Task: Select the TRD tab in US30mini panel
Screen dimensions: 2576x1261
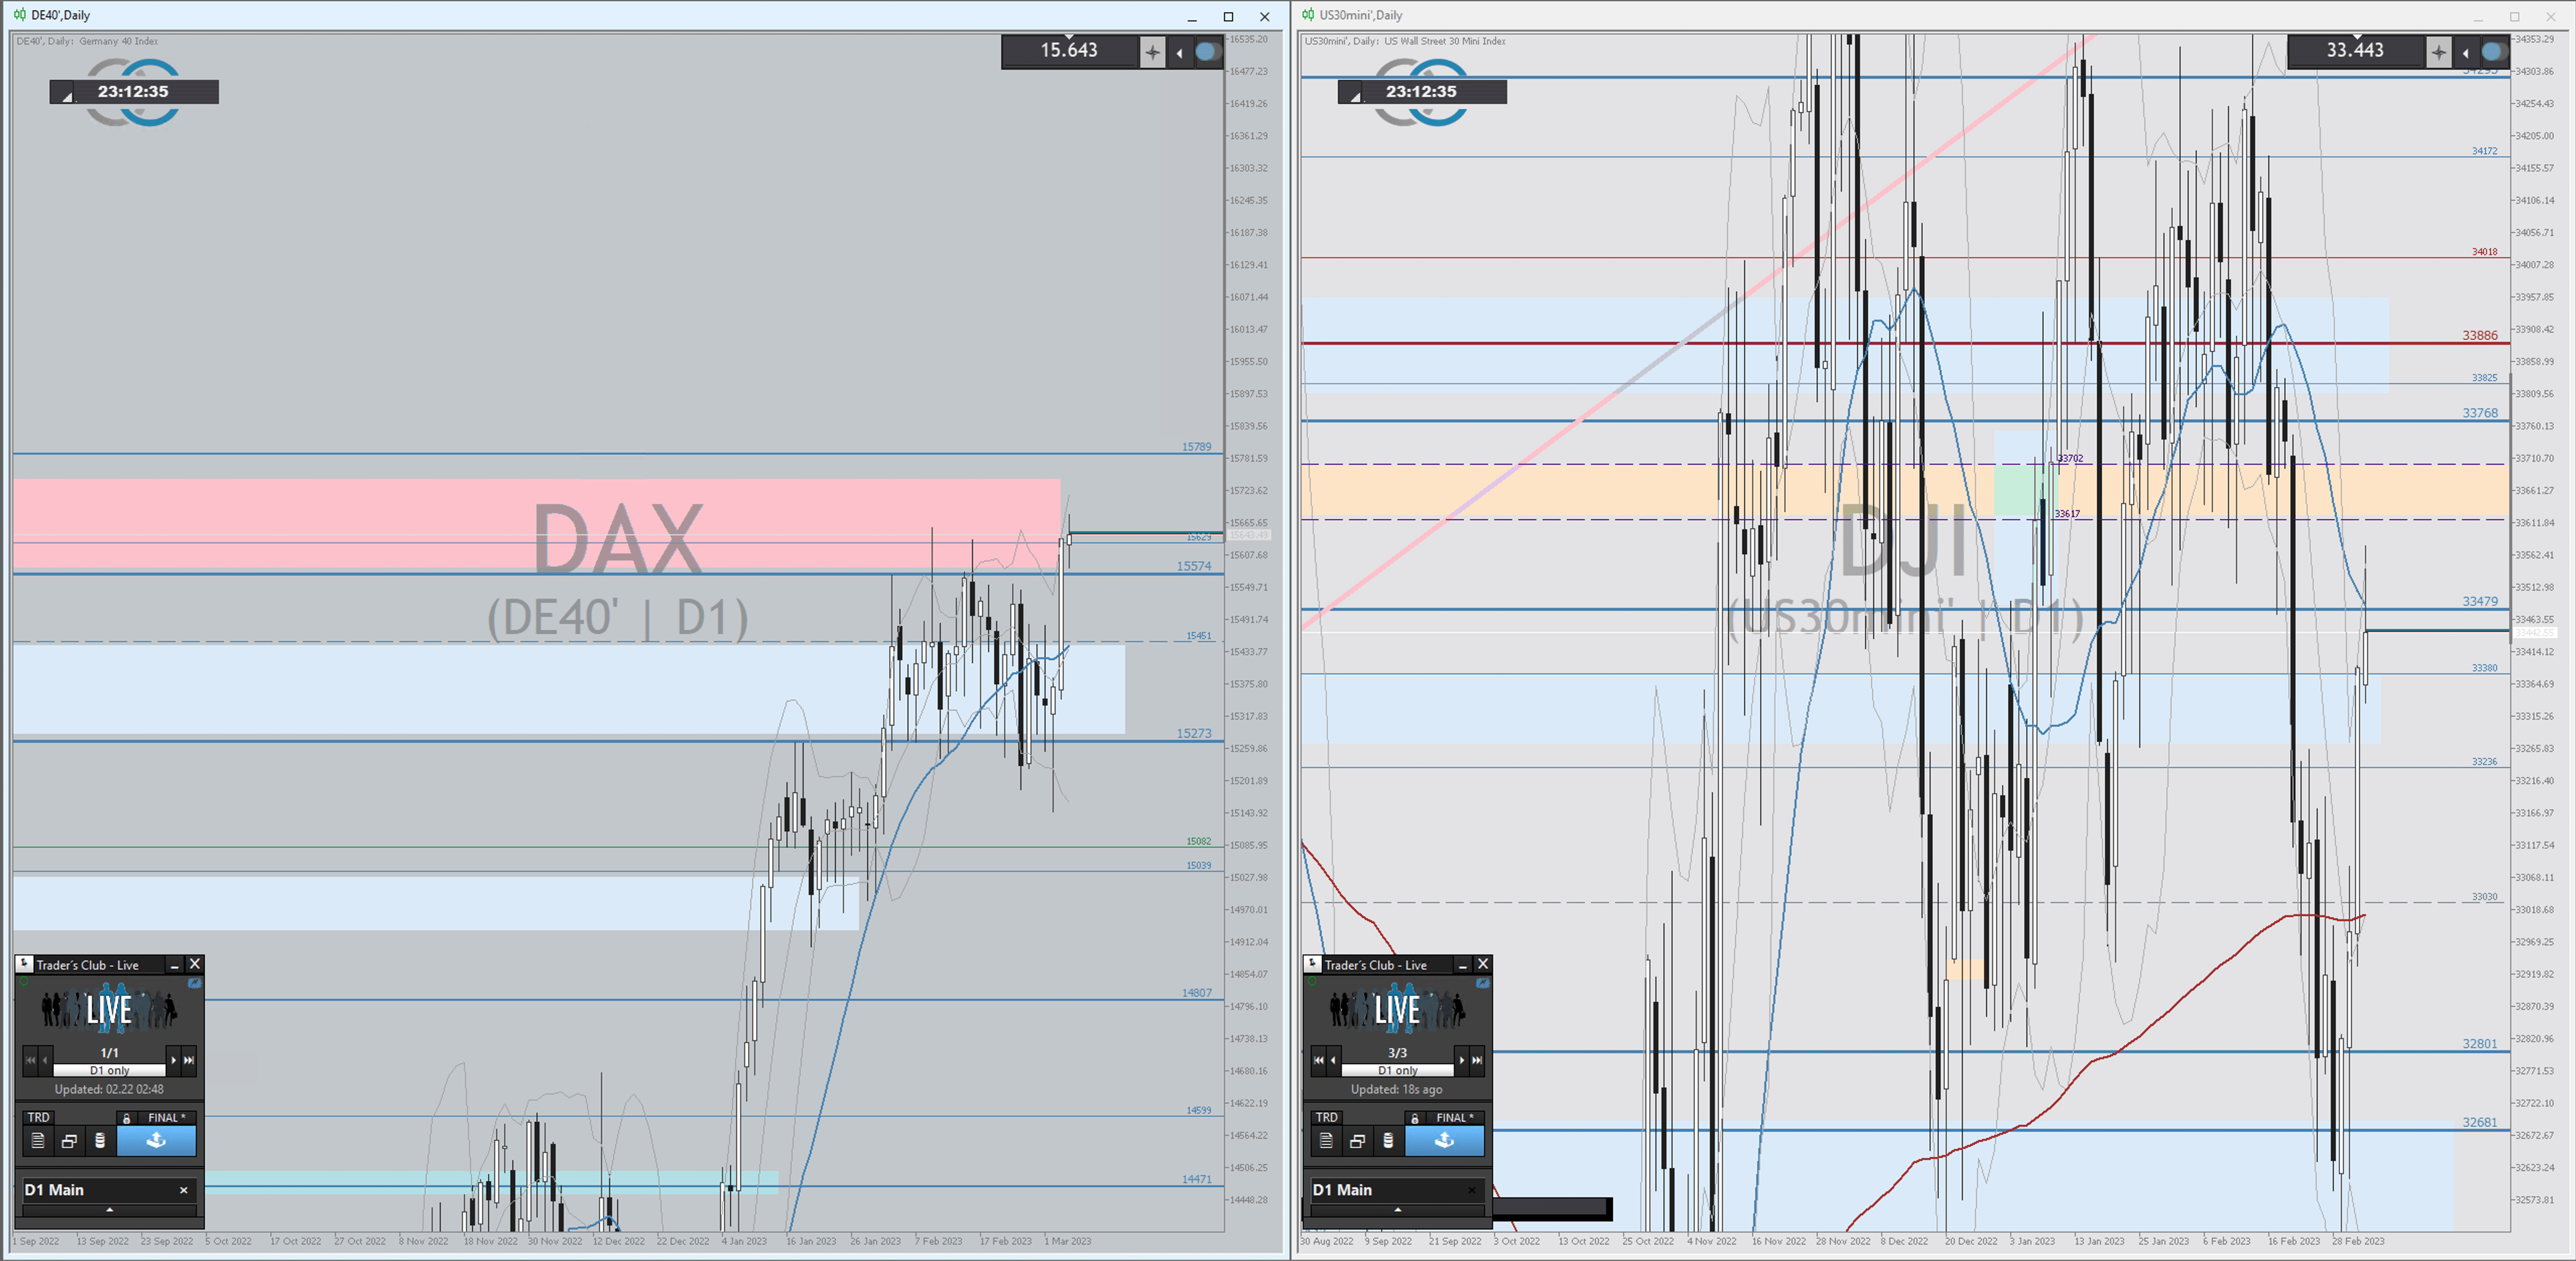Action: pyautogui.click(x=1326, y=1117)
